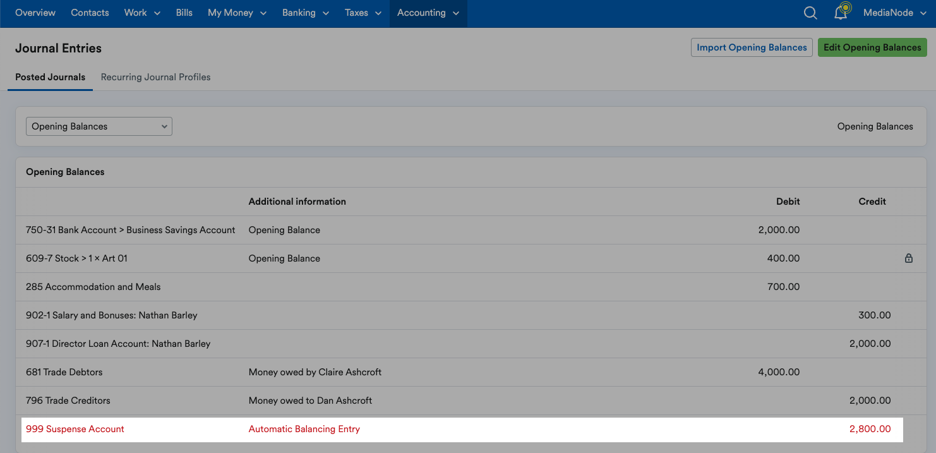Image resolution: width=936 pixels, height=453 pixels.
Task: Open the Opening Balances filter dropdown
Action: pyautogui.click(x=99, y=126)
